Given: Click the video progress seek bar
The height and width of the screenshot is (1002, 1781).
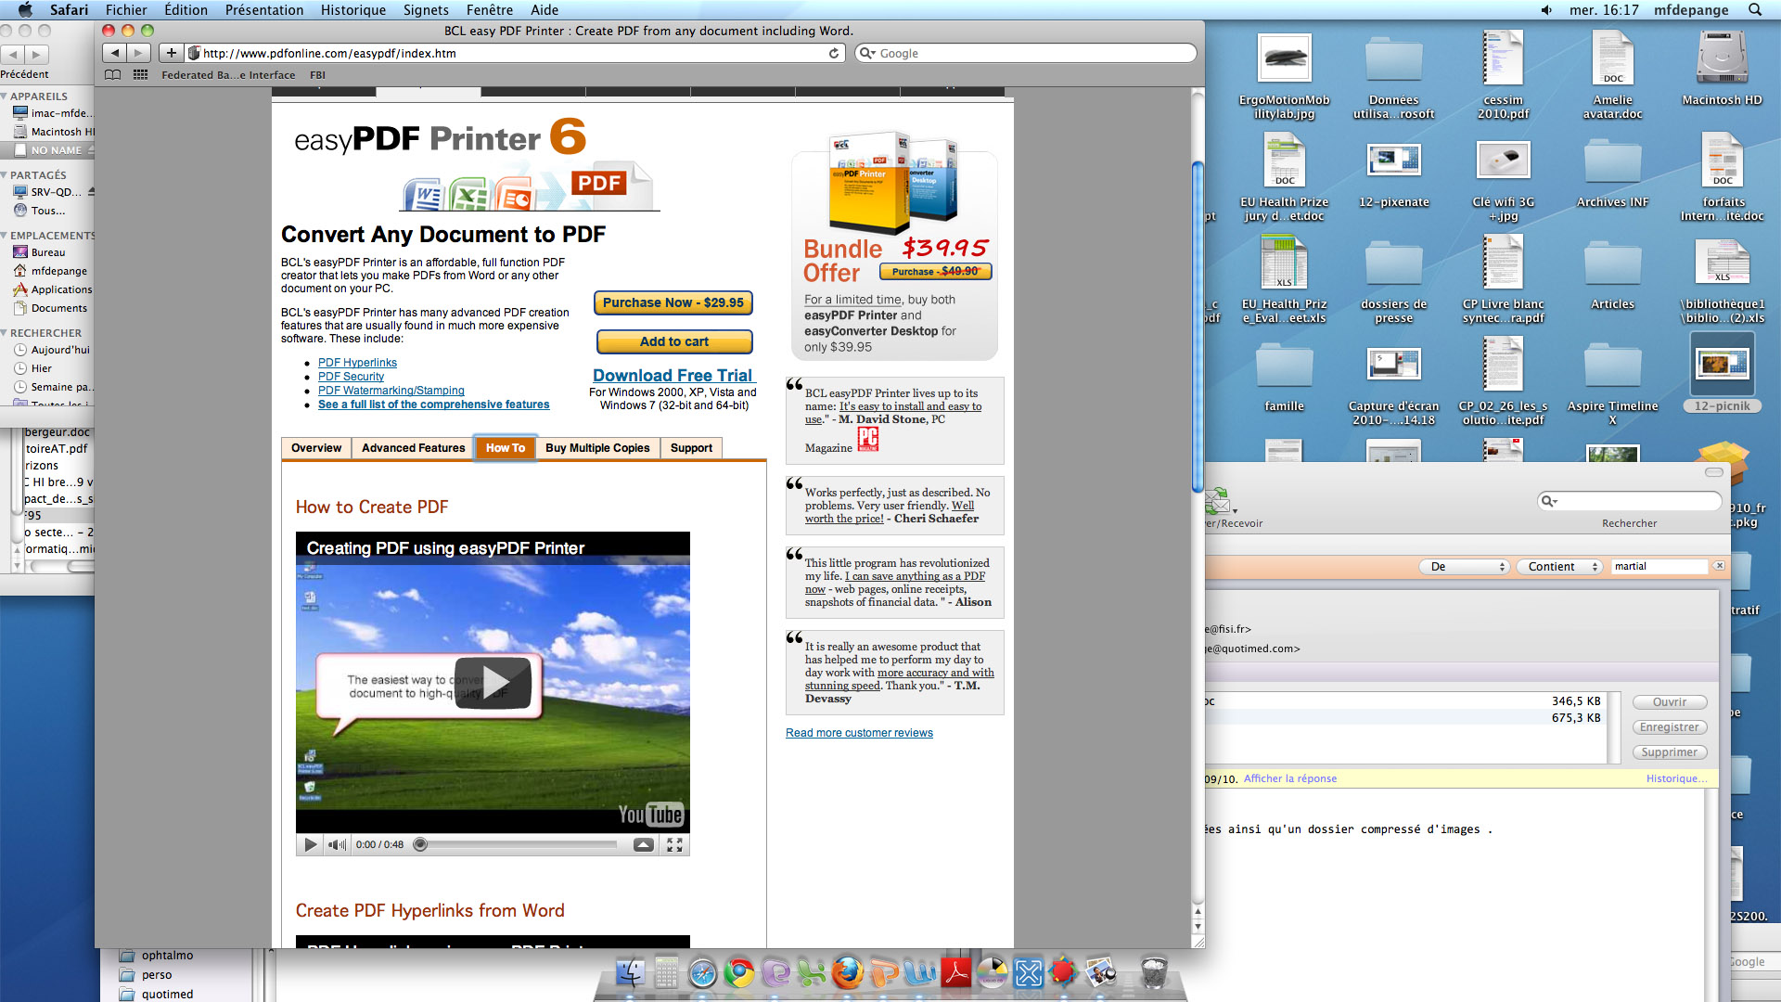Looking at the screenshot, I should (x=524, y=844).
